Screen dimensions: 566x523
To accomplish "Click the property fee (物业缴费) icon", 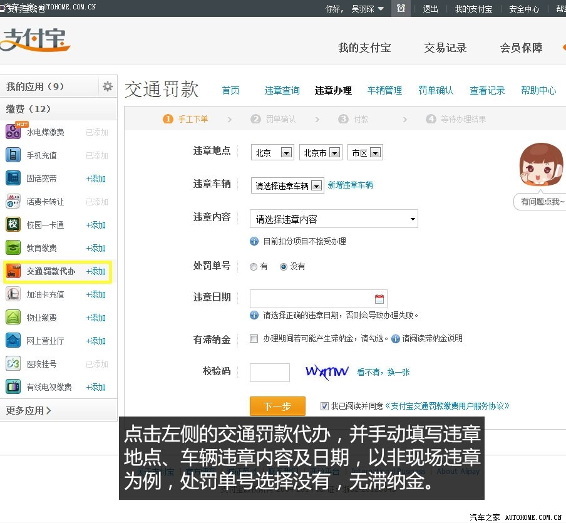I will (13, 317).
